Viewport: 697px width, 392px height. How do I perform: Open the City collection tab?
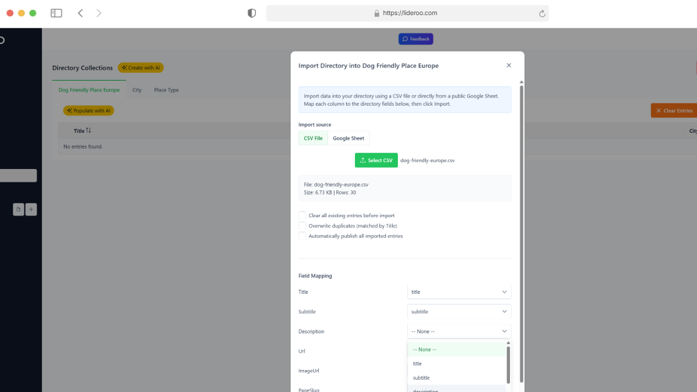click(137, 90)
